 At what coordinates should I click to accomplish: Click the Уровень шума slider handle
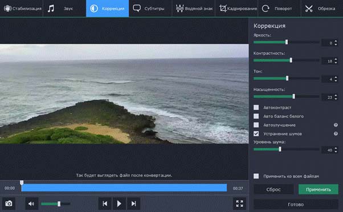tap(280, 149)
